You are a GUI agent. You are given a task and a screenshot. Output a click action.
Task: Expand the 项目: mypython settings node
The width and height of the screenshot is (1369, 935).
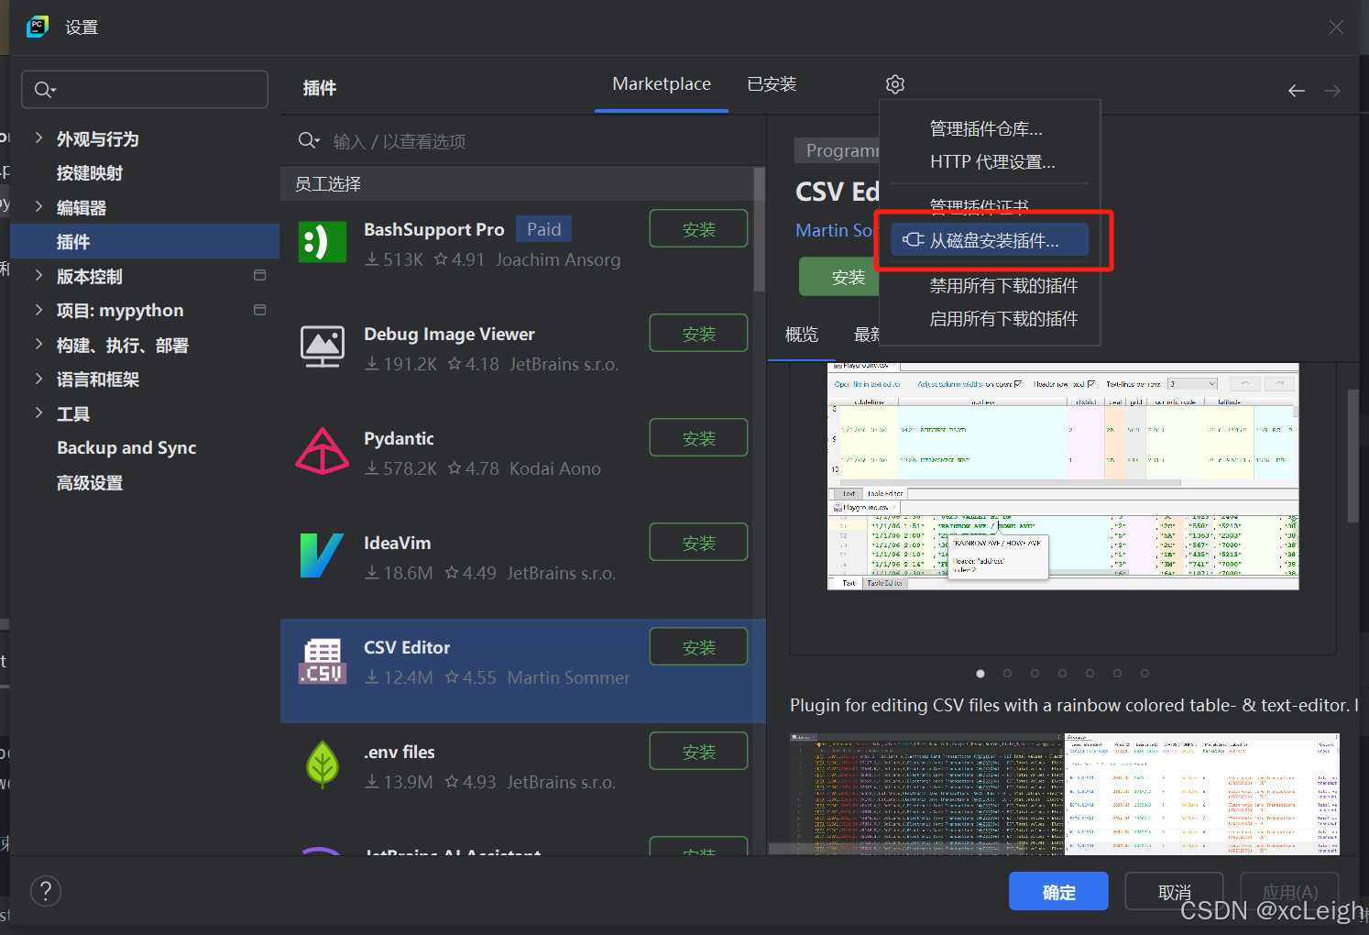38,310
